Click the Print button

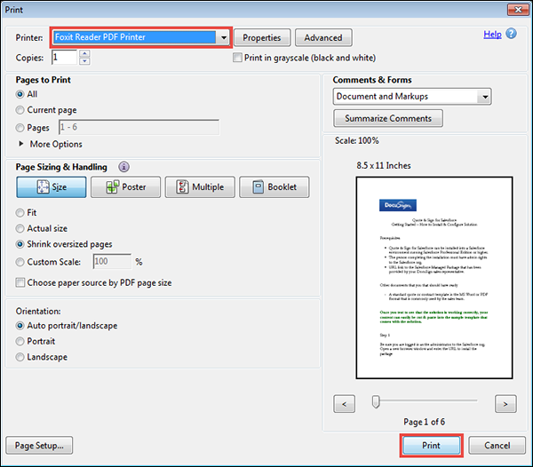[x=431, y=446]
